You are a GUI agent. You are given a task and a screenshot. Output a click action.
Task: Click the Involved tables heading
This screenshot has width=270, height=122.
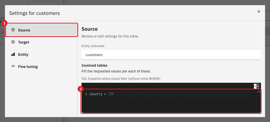pyautogui.click(x=94, y=66)
